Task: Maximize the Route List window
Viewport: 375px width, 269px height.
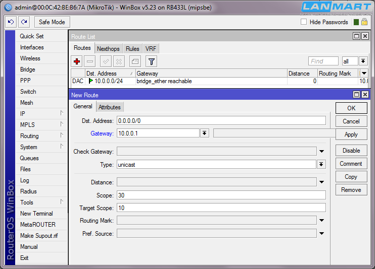Action: click(x=356, y=36)
